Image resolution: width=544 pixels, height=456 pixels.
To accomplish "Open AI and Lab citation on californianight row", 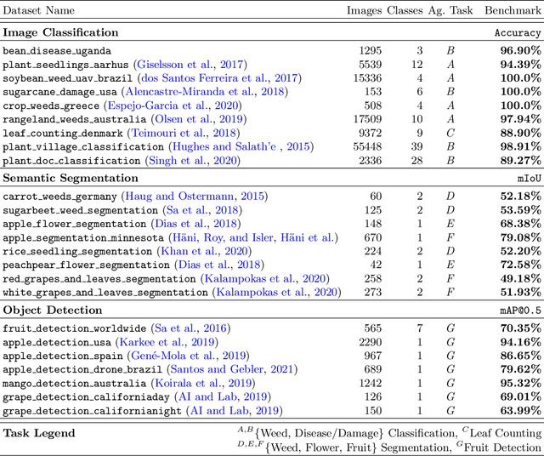I will (235, 411).
